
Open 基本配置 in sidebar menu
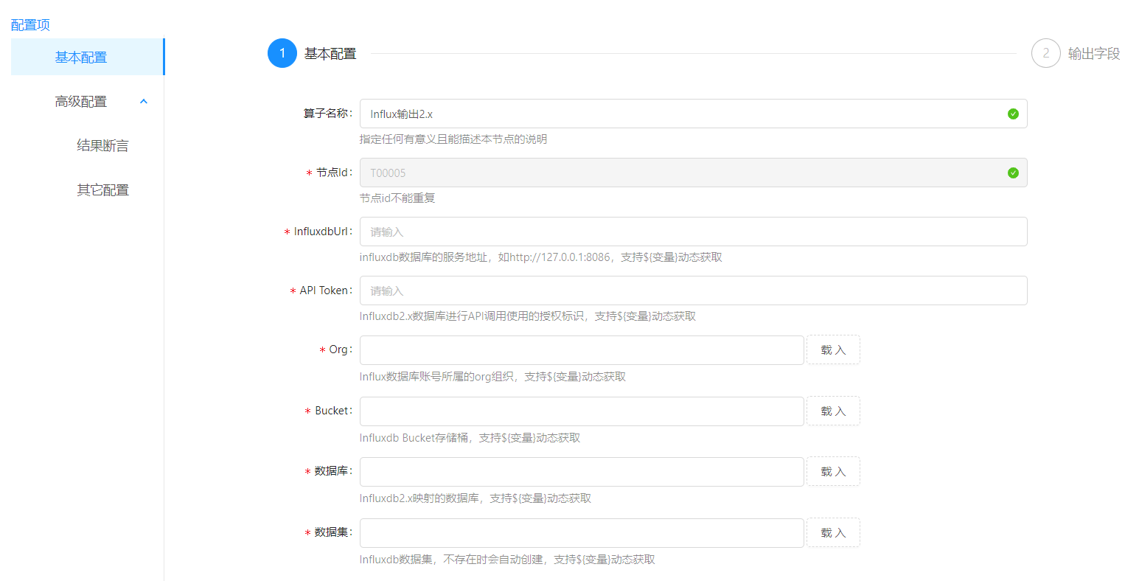(x=81, y=58)
